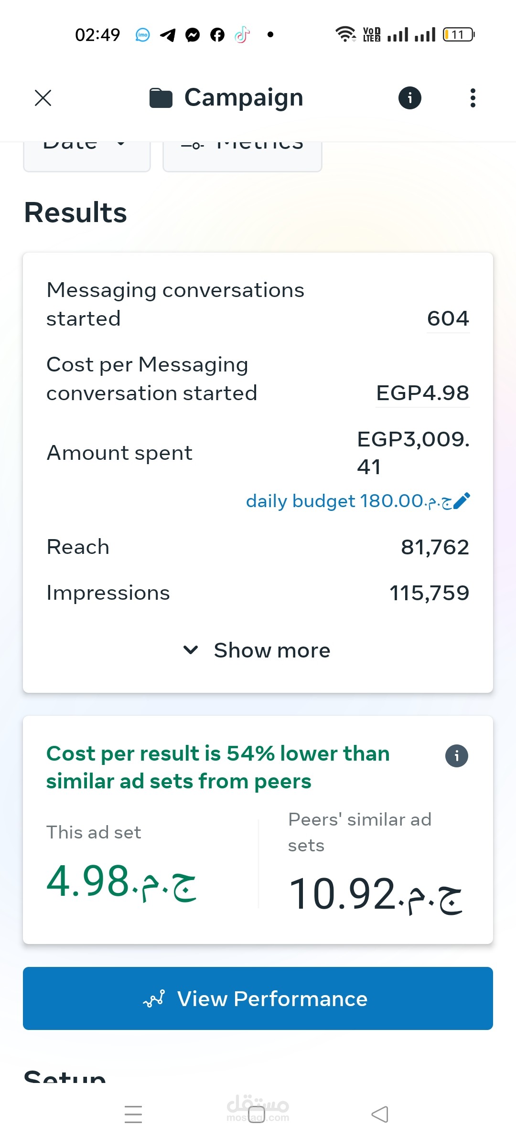Screen dimensions: 516x1146
Task: Tap the Campaign title text
Action: click(x=244, y=98)
